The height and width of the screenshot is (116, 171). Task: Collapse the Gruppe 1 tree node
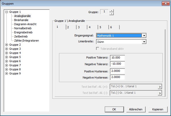[x=7, y=12]
